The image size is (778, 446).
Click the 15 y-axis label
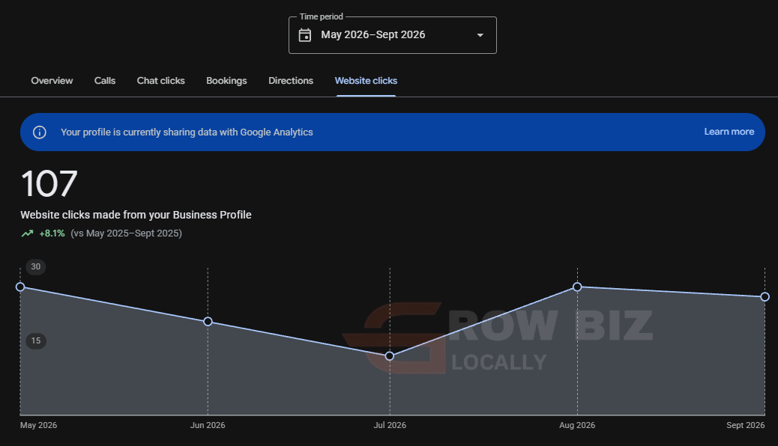pyautogui.click(x=36, y=341)
